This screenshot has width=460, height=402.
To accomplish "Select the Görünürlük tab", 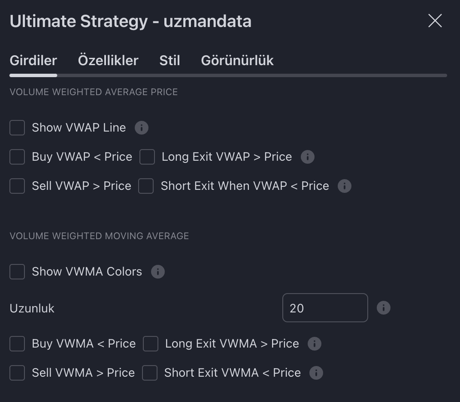I will [x=236, y=60].
